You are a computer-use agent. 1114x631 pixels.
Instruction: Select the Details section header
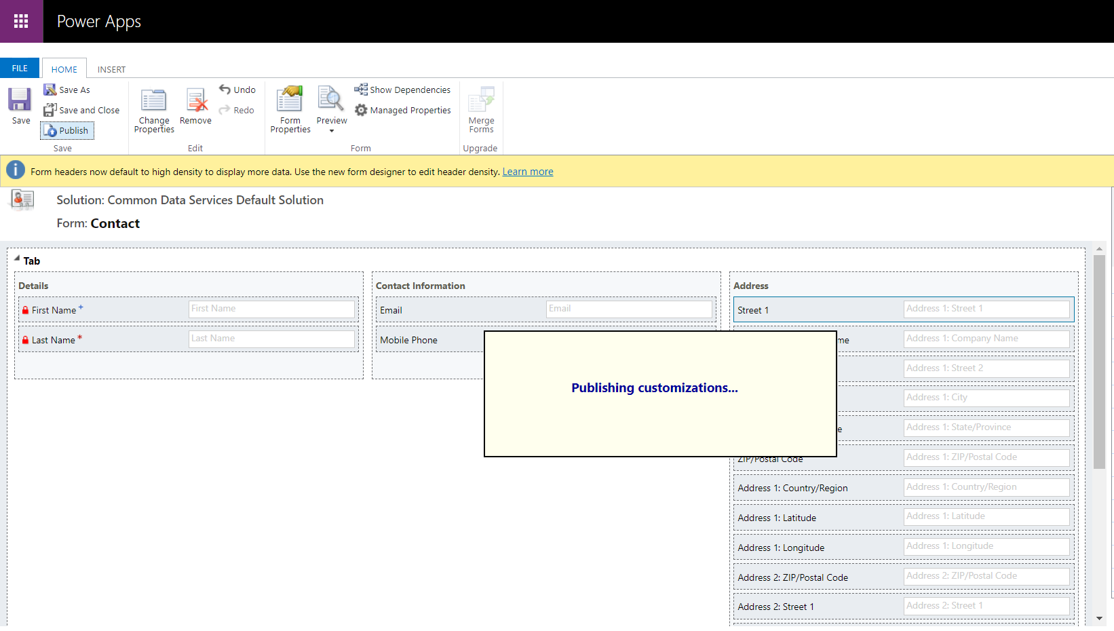(x=33, y=286)
